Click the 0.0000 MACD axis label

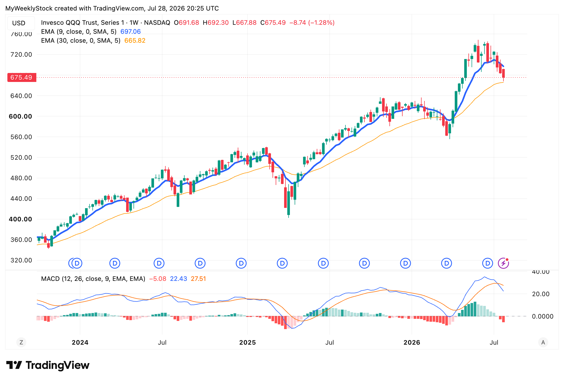542,316
